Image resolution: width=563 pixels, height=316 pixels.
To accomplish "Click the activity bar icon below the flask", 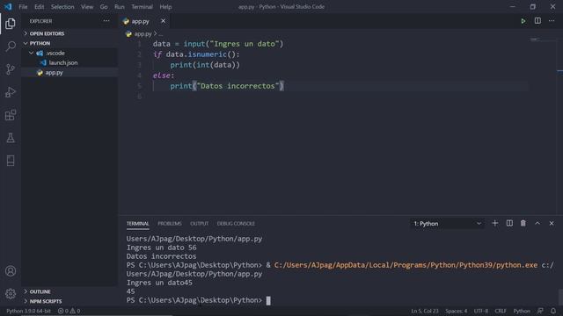I will click(x=11, y=161).
